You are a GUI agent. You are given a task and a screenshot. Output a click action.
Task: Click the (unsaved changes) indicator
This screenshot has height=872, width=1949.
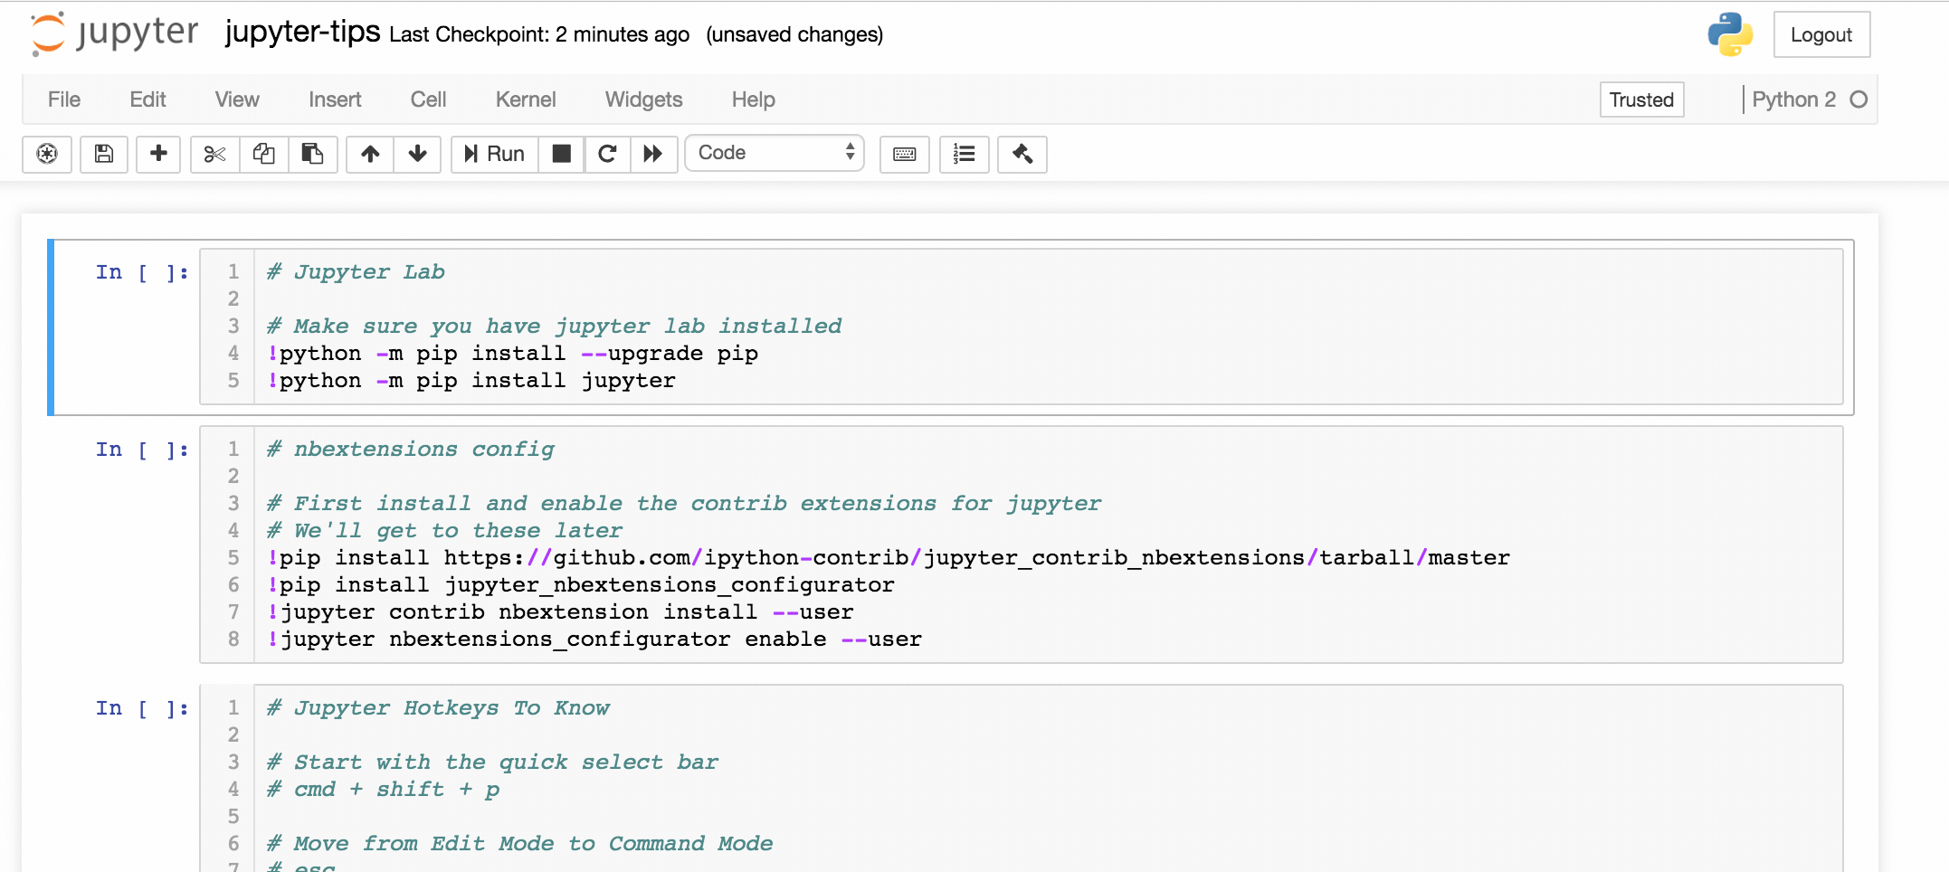pyautogui.click(x=794, y=34)
